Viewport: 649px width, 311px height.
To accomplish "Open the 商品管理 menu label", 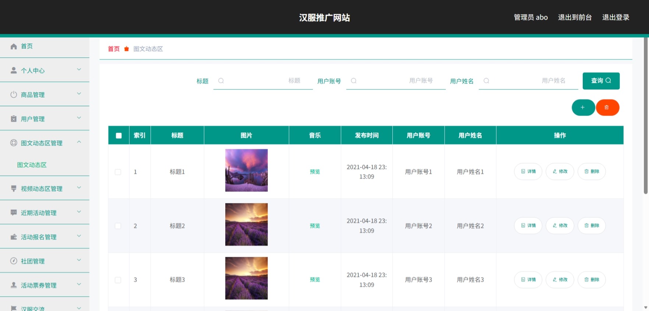I will pyautogui.click(x=33, y=95).
